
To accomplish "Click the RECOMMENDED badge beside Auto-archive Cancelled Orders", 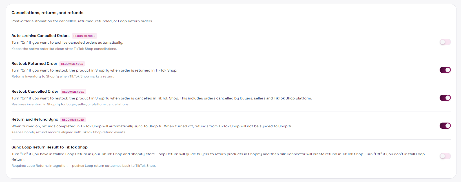I will click(x=85, y=36).
